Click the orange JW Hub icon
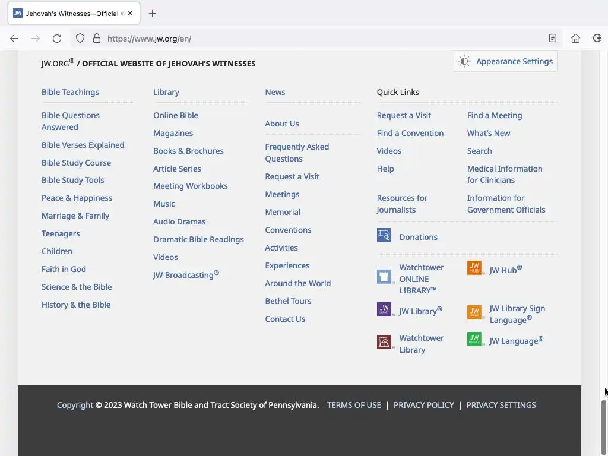This screenshot has height=456, width=608. [x=474, y=268]
